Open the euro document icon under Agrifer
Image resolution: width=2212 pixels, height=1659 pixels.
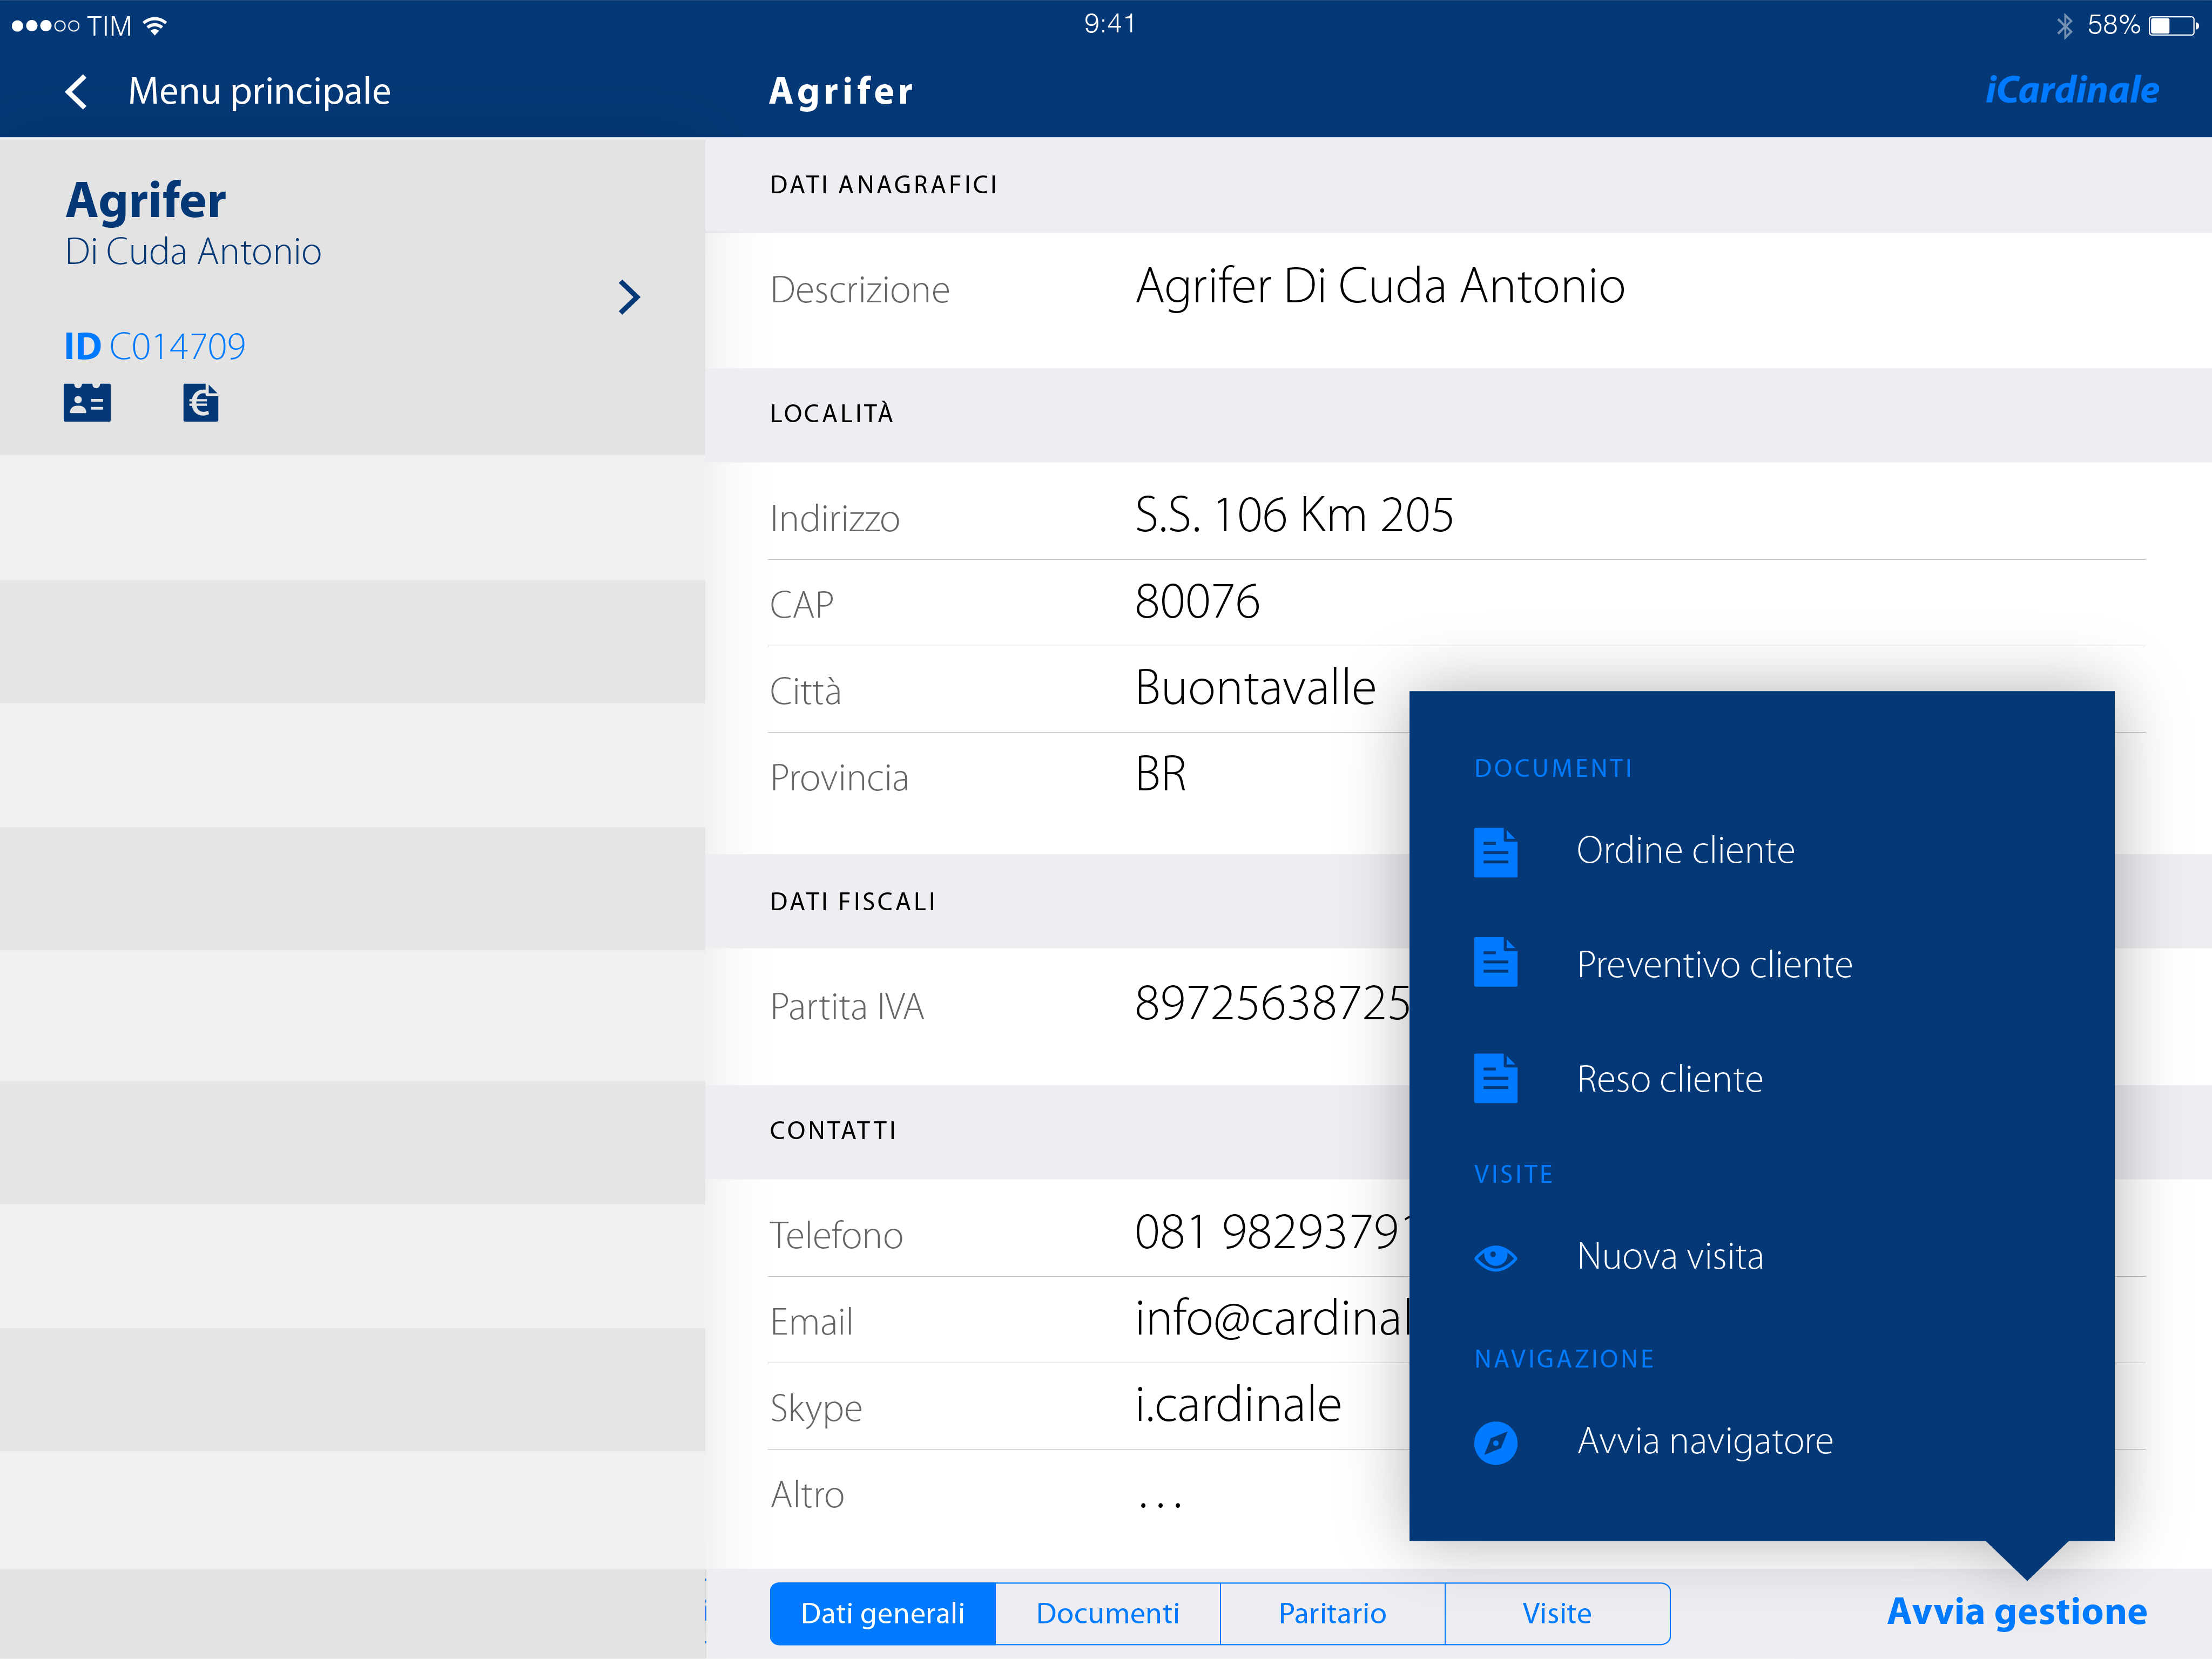coord(200,403)
